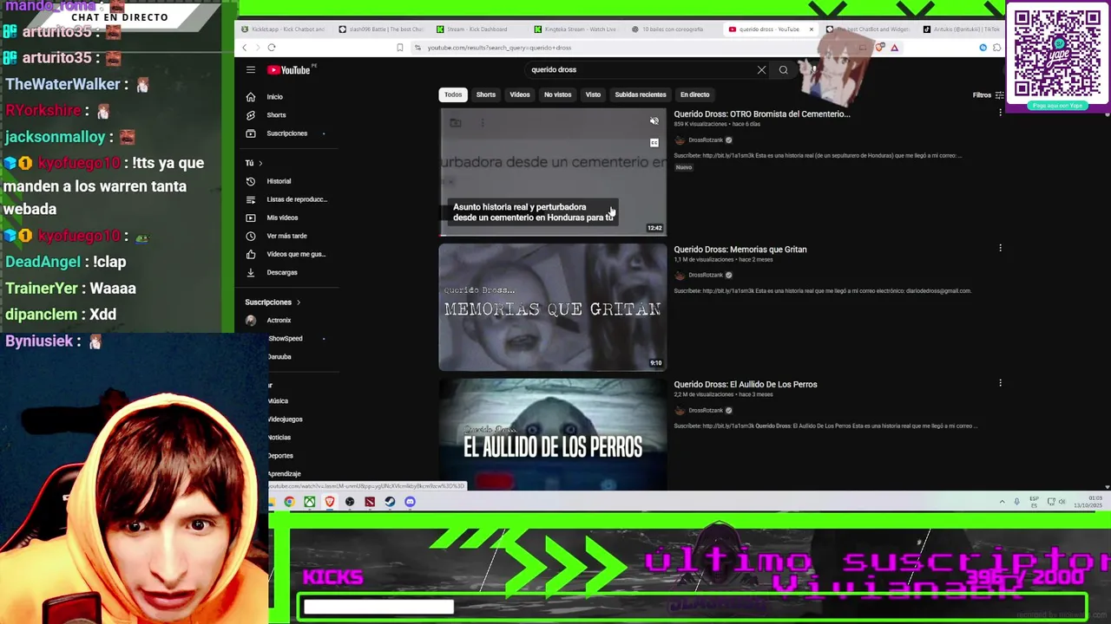Select the Shorts filter chip
The height and width of the screenshot is (624, 1111).
tap(485, 94)
